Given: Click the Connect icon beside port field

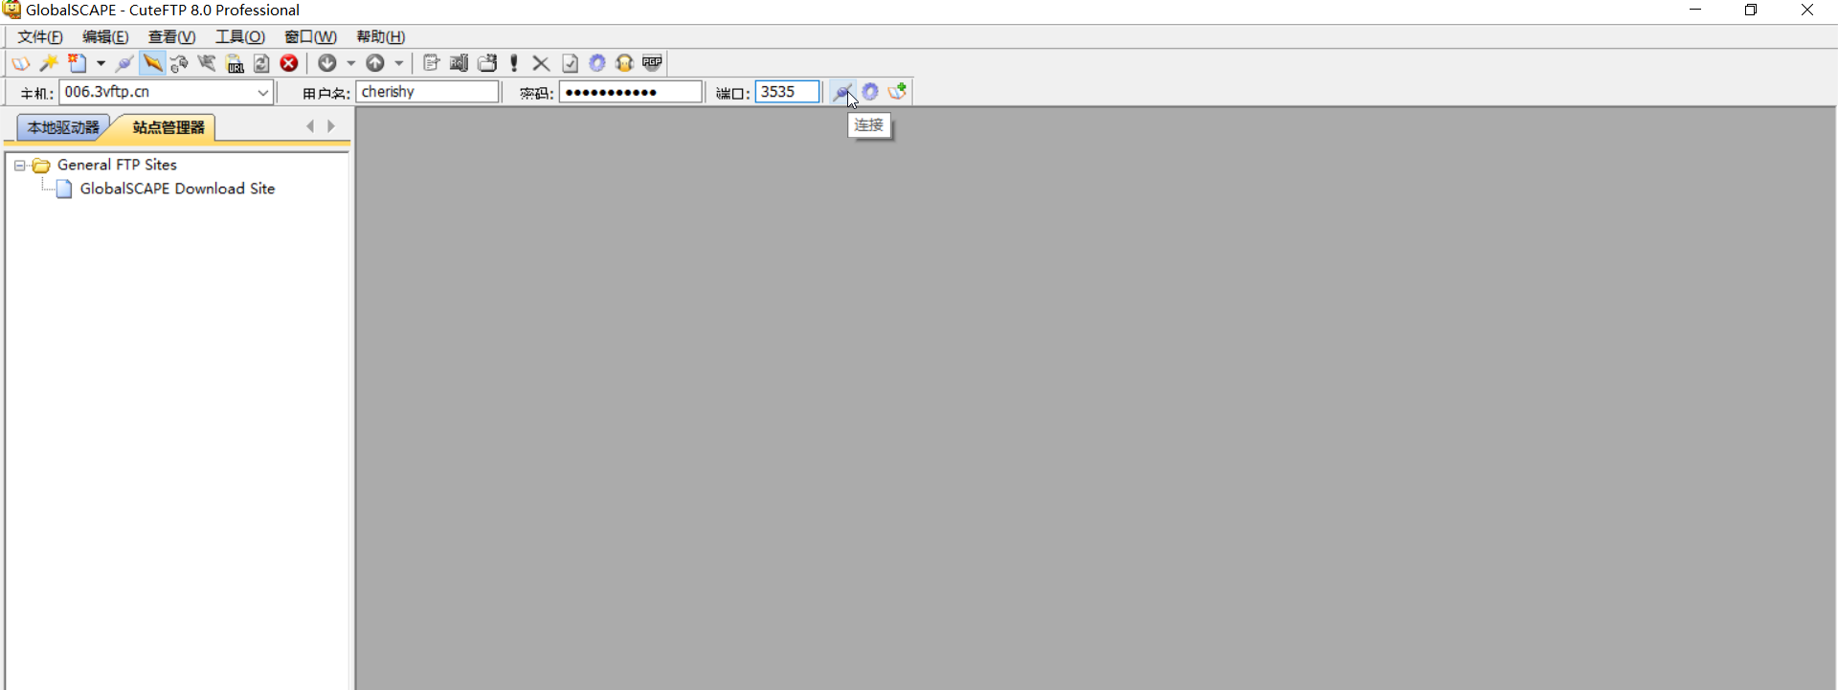Looking at the screenshot, I should point(842,92).
